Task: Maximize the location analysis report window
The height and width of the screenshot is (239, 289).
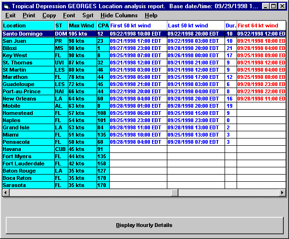Action: (x=273, y=6)
